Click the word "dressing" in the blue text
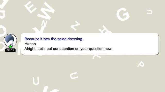This screenshot has height=92, width=165. pyautogui.click(x=75, y=39)
